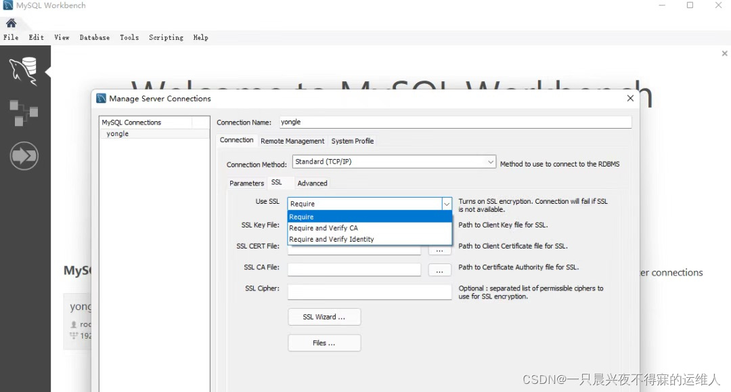Close the Manage Server Connections dialog
Image resolution: width=731 pixels, height=392 pixels.
630,98
